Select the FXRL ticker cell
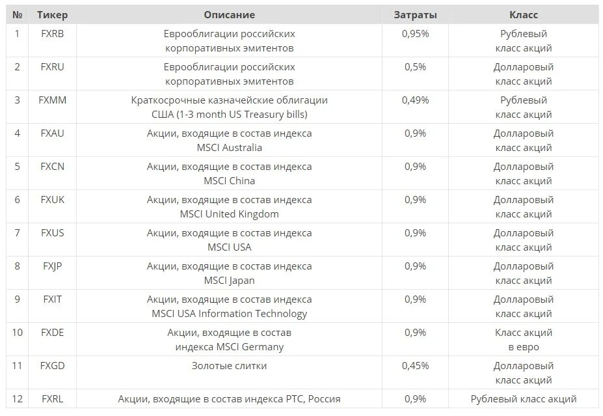This screenshot has height=416, width=603. click(52, 398)
